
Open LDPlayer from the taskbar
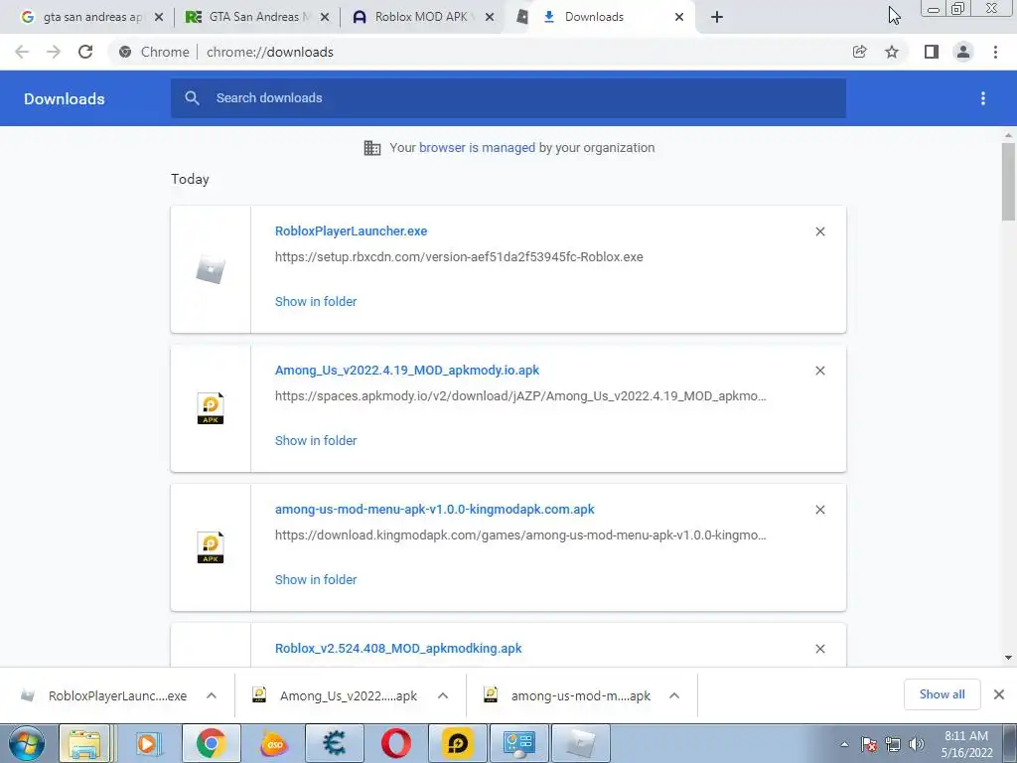point(457,743)
